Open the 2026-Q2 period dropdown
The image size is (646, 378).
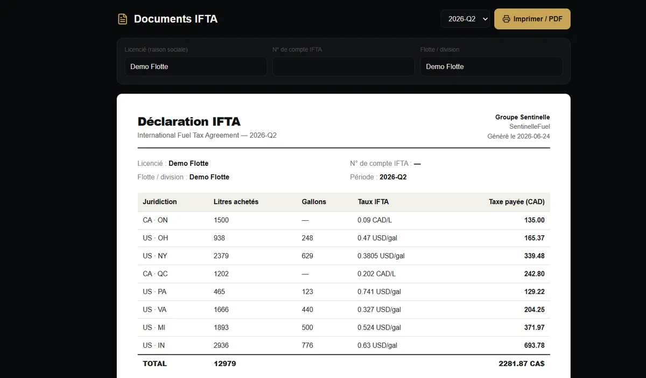point(465,19)
